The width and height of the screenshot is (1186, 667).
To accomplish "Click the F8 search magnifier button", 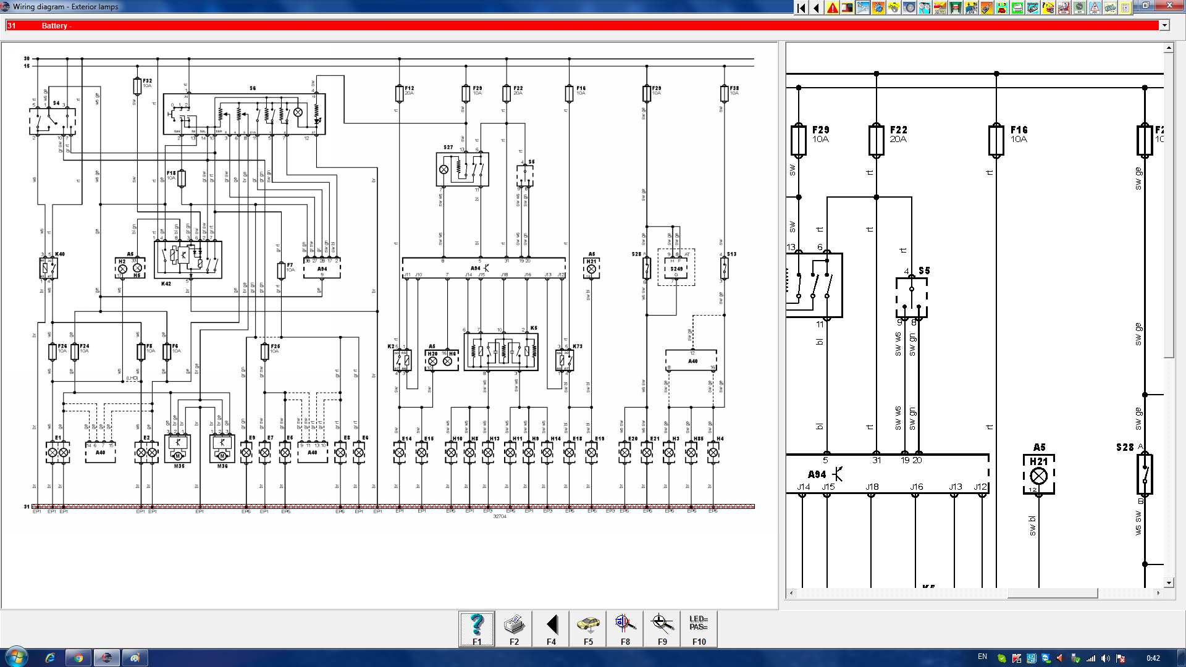I will pos(625,629).
